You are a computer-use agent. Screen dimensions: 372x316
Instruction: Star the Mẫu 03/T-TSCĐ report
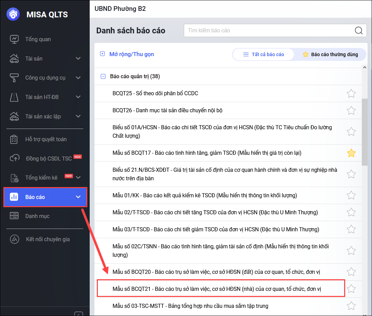click(x=351, y=230)
